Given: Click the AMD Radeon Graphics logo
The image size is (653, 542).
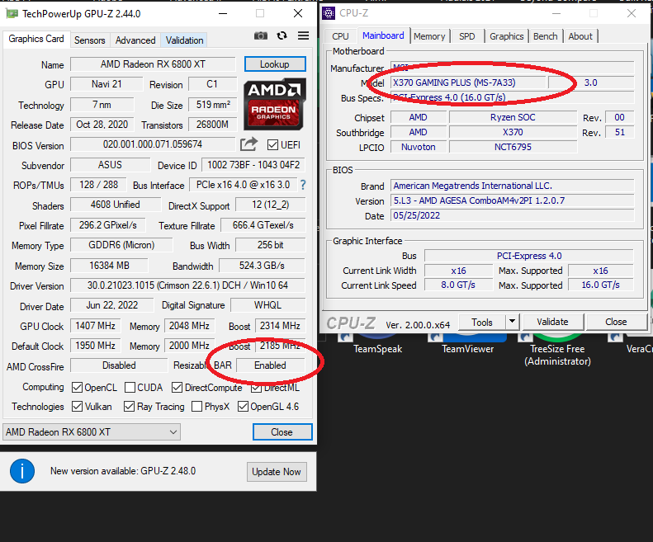Looking at the screenshot, I should click(274, 104).
